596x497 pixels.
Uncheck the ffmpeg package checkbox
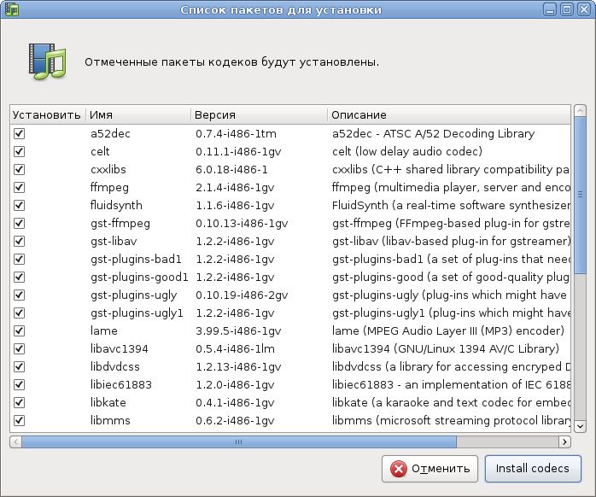tap(19, 188)
